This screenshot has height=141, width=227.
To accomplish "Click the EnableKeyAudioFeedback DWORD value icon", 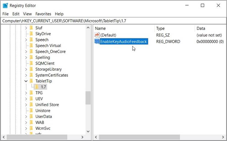I will (x=97, y=42).
